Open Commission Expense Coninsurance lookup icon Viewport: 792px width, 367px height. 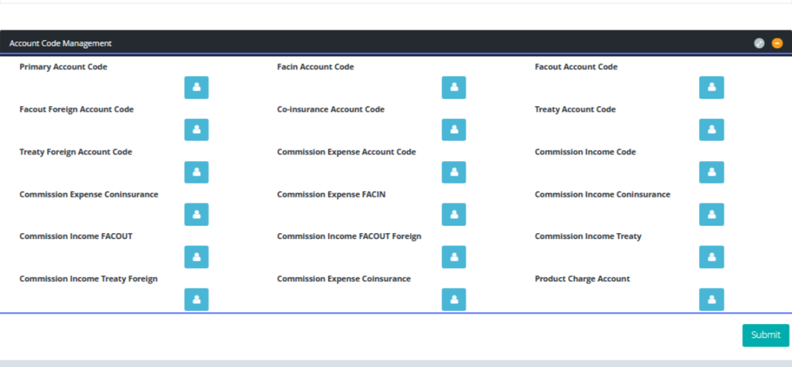pyautogui.click(x=196, y=215)
